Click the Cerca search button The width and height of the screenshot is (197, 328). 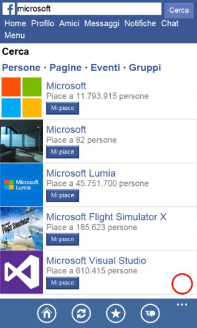click(179, 10)
